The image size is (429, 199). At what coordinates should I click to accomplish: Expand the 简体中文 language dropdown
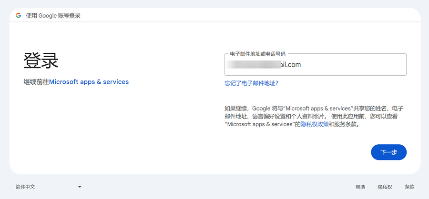click(x=49, y=187)
